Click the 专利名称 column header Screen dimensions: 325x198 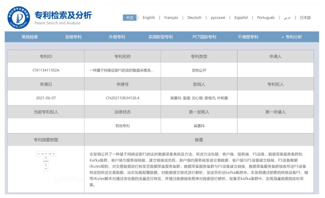(x=123, y=56)
